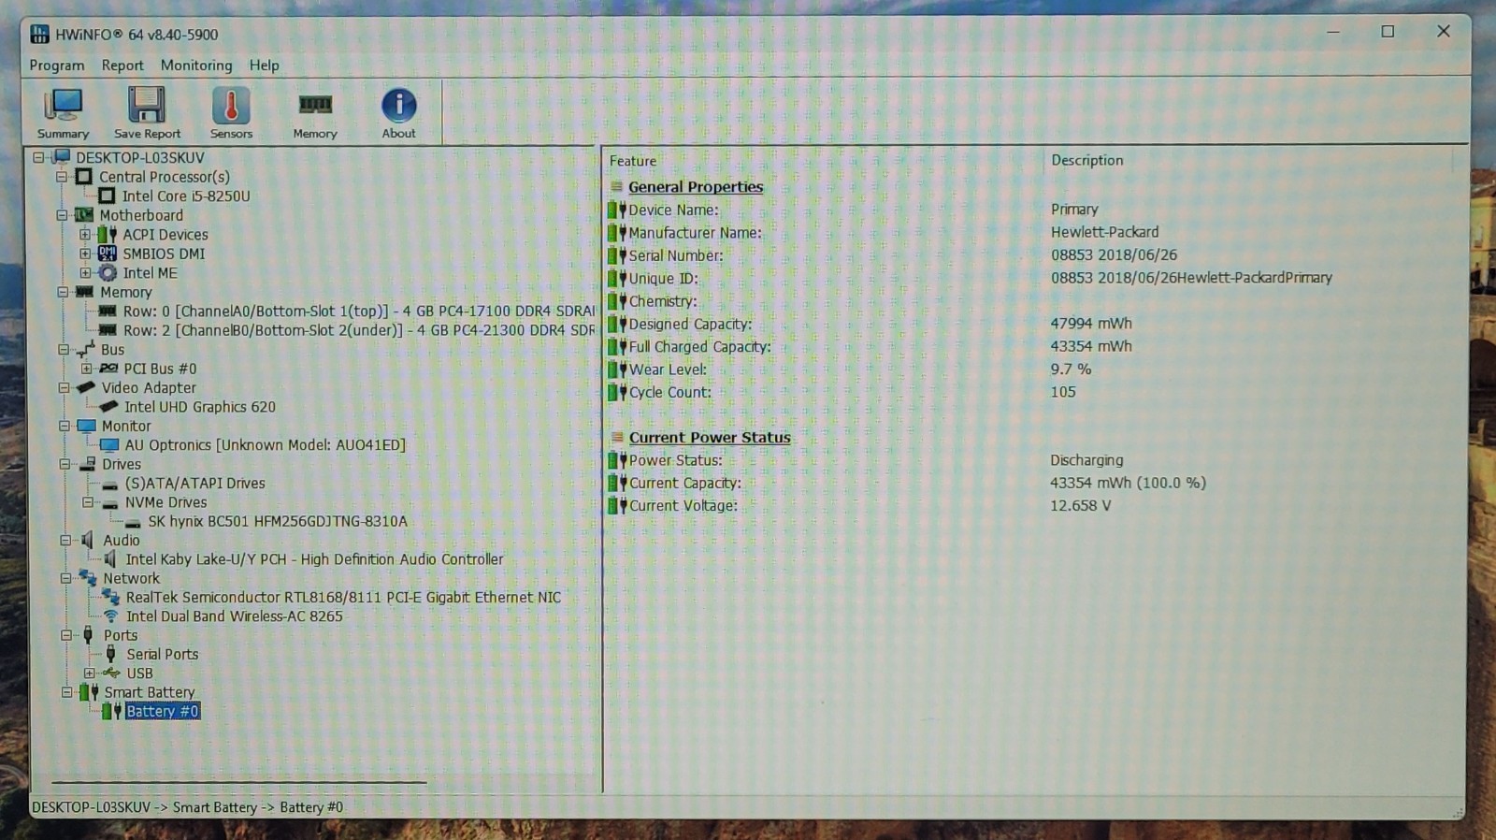Viewport: 1496px width, 840px height.
Task: Open the Program menu
Action: point(57,65)
